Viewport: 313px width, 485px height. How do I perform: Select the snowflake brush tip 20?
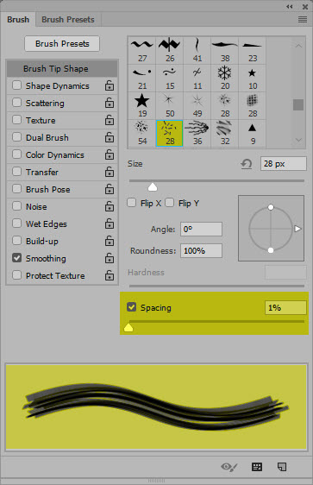pos(225,78)
